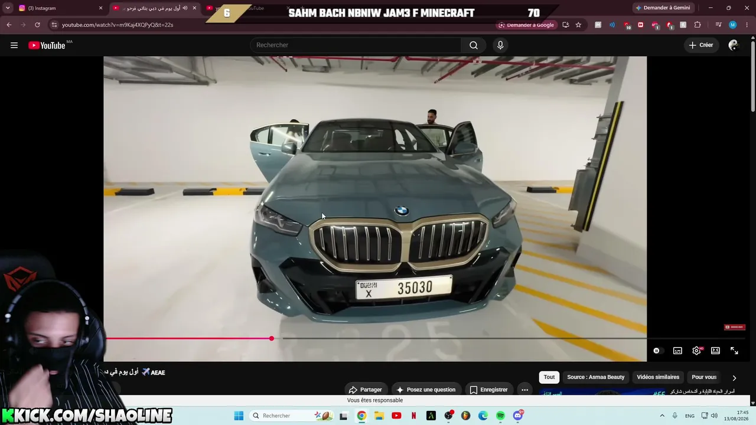Open the Windows Start menu
The width and height of the screenshot is (756, 425).
(x=239, y=416)
